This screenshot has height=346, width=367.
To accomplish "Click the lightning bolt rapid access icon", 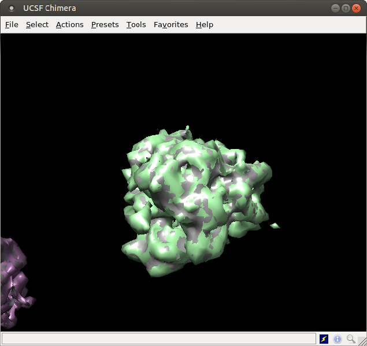I will point(324,338).
